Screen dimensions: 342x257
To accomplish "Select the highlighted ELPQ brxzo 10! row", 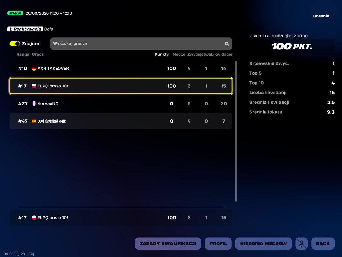I will [121, 86].
